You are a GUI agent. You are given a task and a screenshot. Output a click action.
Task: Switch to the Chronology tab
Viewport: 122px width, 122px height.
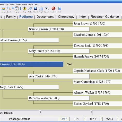(66, 17)
